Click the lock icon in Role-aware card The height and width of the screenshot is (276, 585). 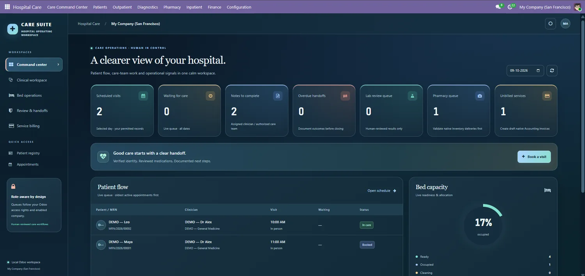click(13, 186)
